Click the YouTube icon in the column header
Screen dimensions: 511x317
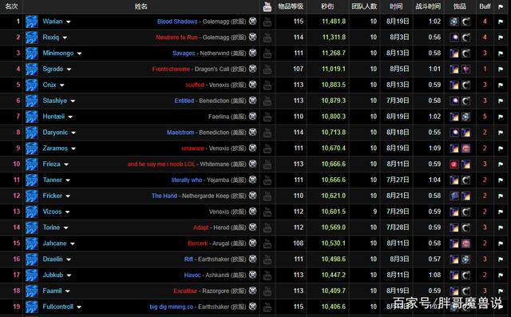(x=267, y=6)
